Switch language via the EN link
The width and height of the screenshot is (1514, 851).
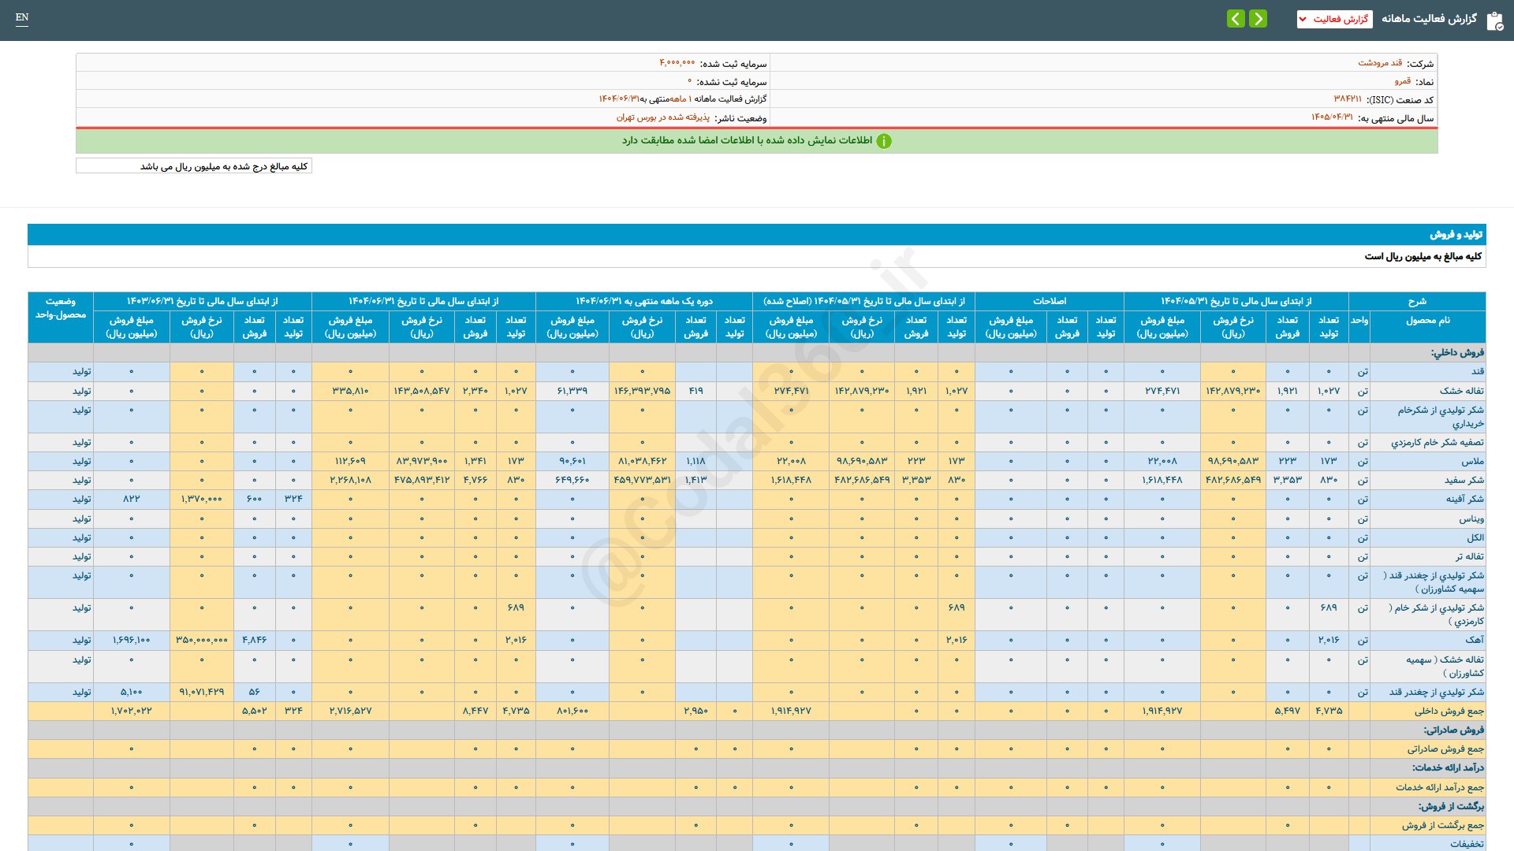[x=22, y=17]
